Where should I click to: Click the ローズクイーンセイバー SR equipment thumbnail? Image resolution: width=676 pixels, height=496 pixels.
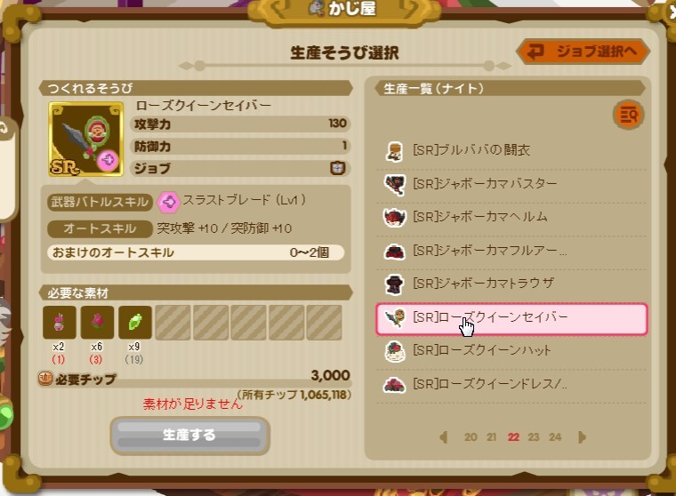85,139
